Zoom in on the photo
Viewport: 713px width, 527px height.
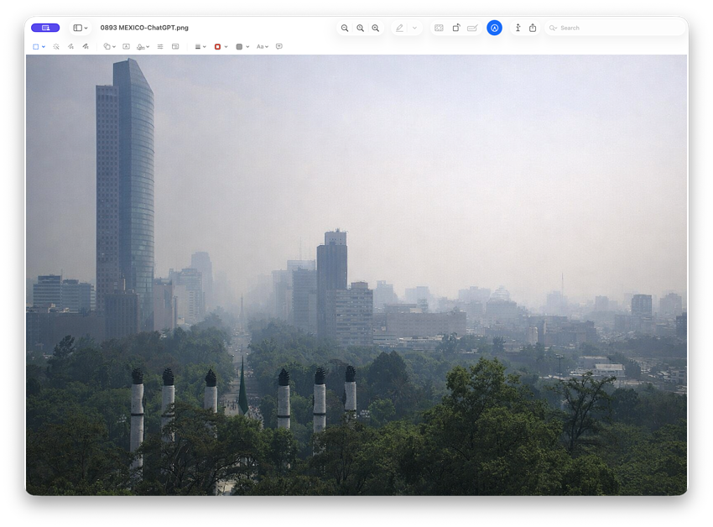click(x=375, y=28)
